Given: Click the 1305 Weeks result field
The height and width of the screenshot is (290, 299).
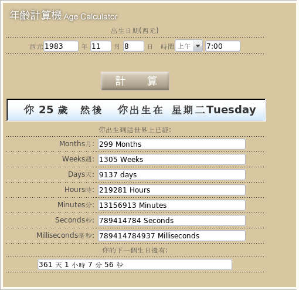Looking at the screenshot, I should 172,160.
